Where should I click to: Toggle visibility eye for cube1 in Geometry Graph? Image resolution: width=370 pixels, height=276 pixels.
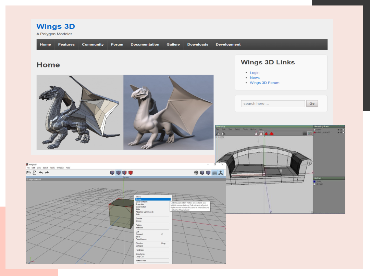point(338,130)
